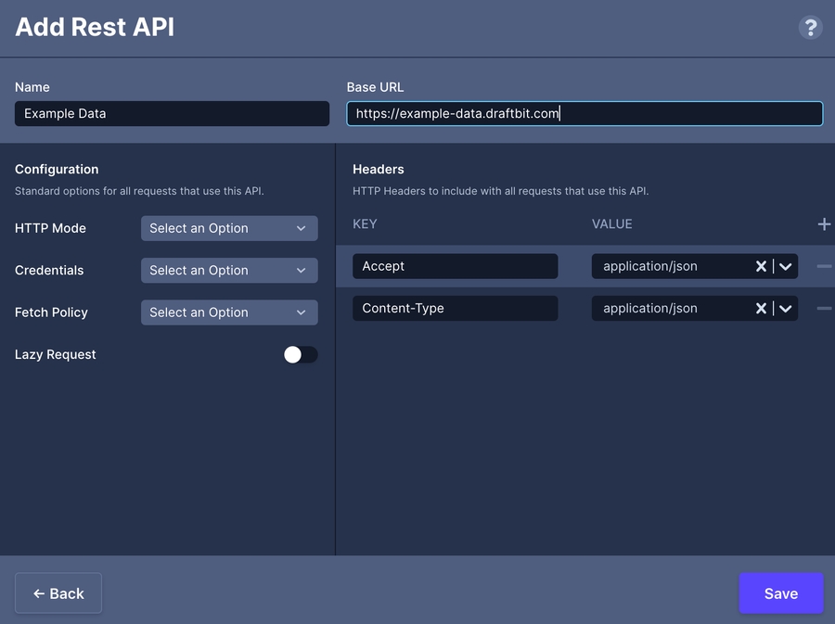Open the Credentials dropdown
The height and width of the screenshot is (624, 835).
tap(229, 271)
